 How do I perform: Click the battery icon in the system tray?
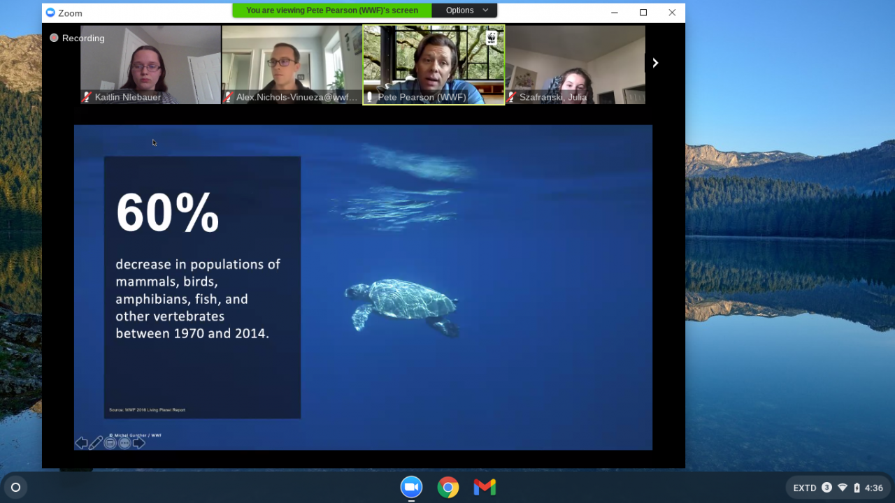click(x=857, y=488)
